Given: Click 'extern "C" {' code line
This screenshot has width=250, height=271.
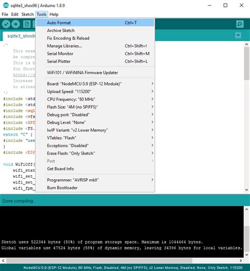Looking at the screenshot, I should coord(18,134).
